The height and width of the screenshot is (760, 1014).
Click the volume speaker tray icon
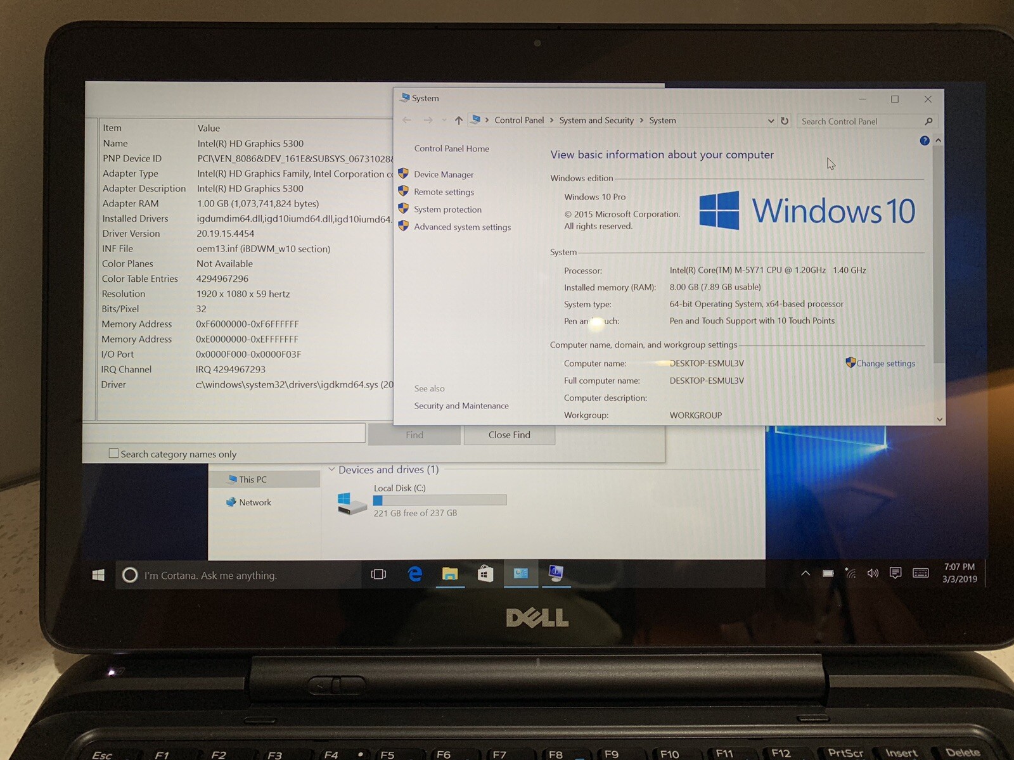coord(873,573)
